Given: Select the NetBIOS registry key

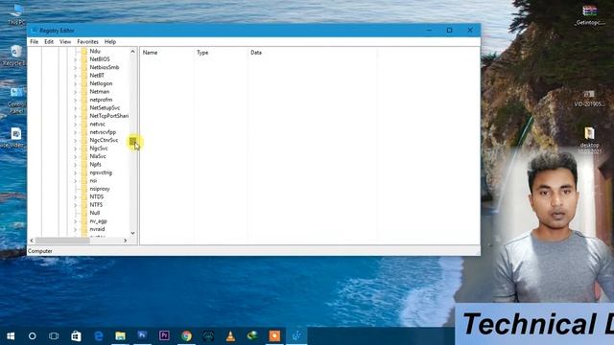Looking at the screenshot, I should (x=100, y=59).
